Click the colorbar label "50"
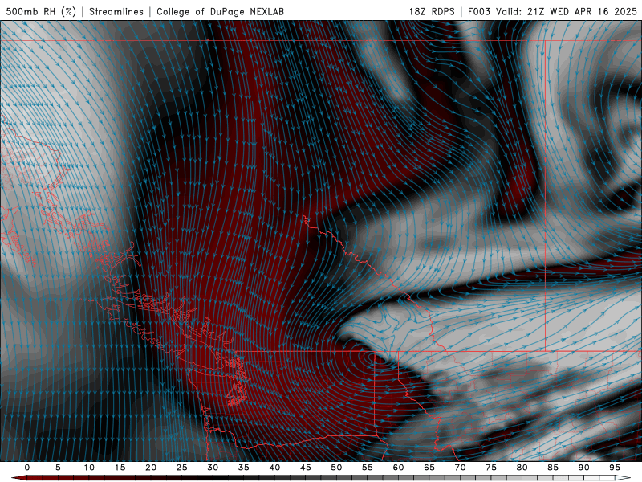This screenshot has width=642, height=482. tap(336, 468)
